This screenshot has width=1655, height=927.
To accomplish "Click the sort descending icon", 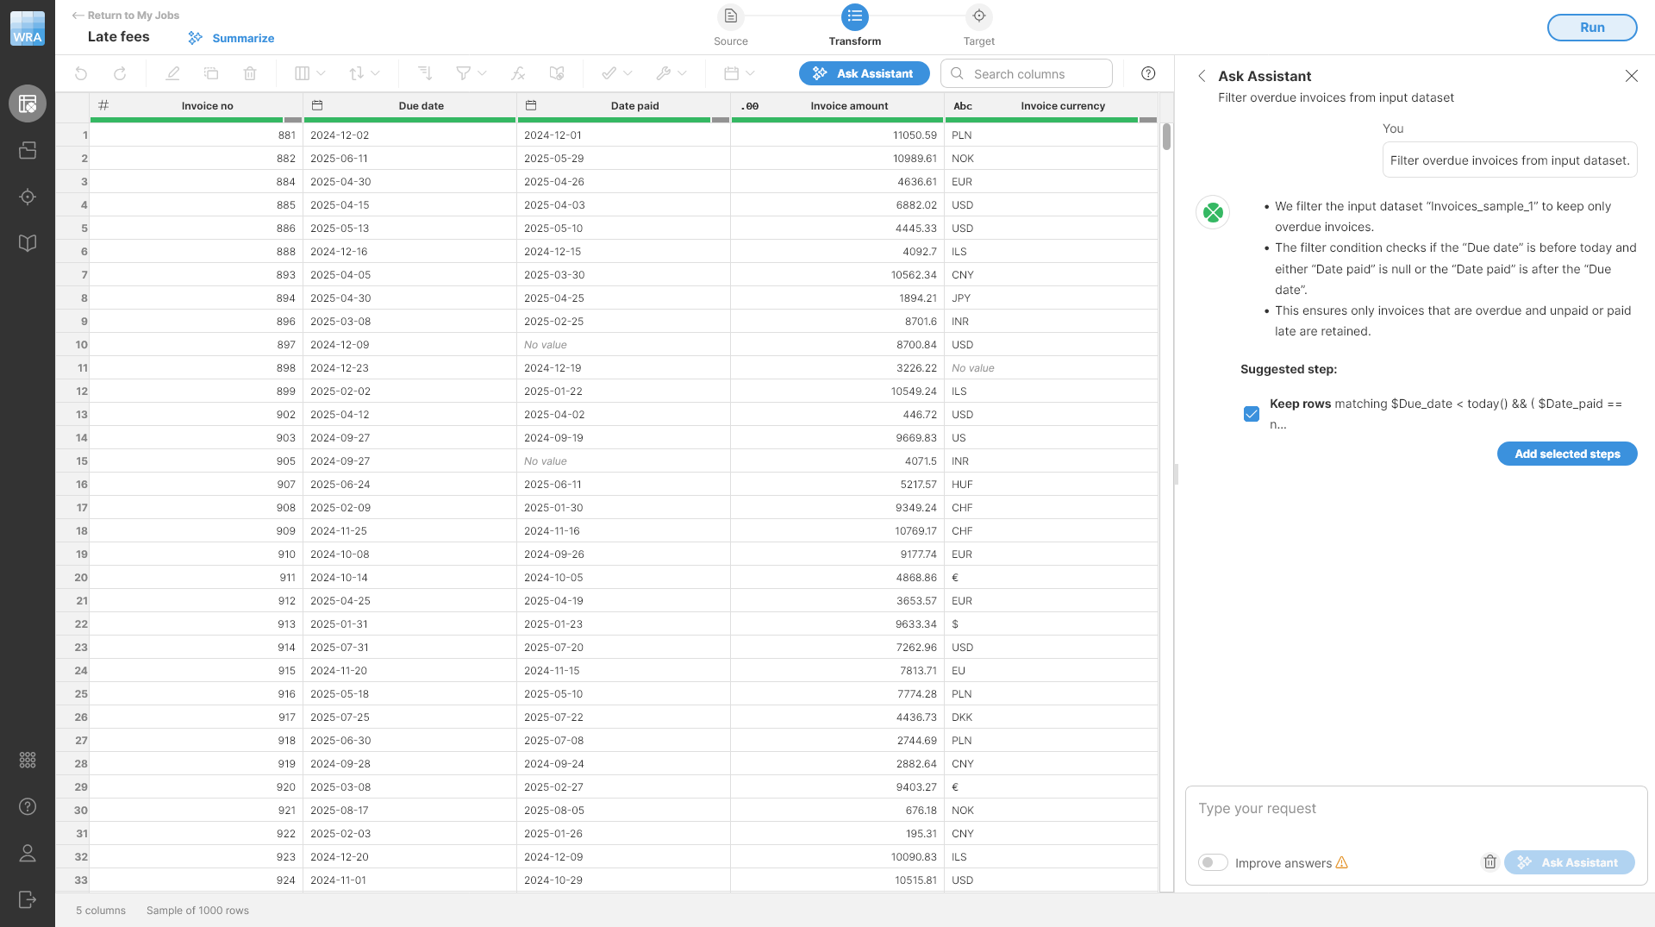I will (x=424, y=74).
